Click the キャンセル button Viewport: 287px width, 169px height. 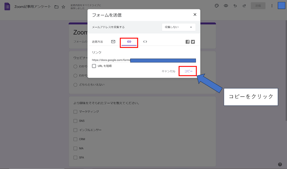click(x=168, y=71)
